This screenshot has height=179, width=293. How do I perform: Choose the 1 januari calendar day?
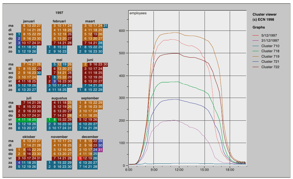[19, 34]
